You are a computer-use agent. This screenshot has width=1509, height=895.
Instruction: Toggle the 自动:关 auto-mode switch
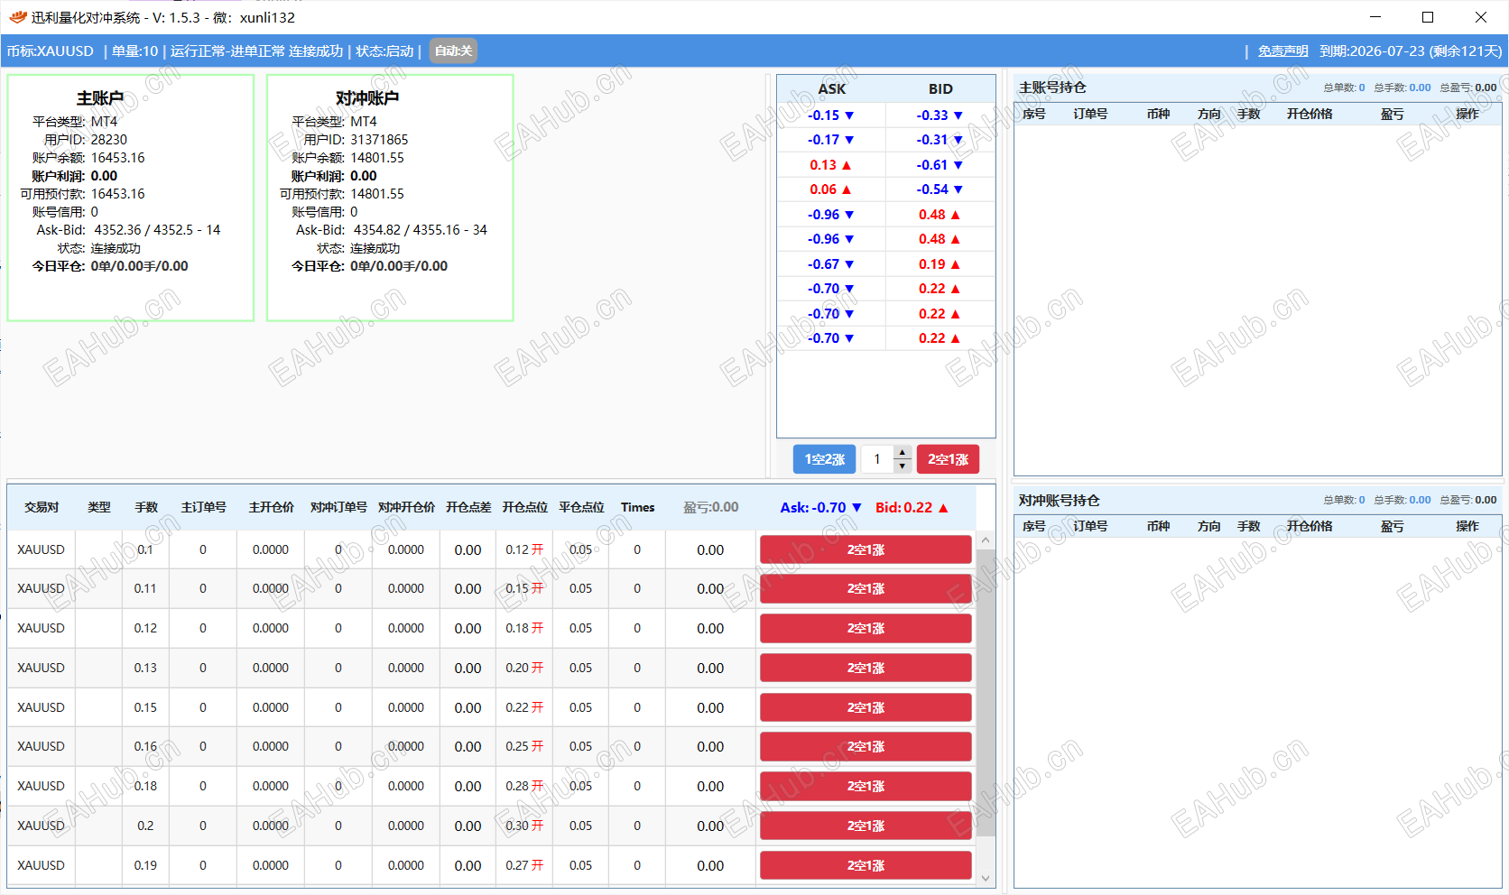(453, 51)
